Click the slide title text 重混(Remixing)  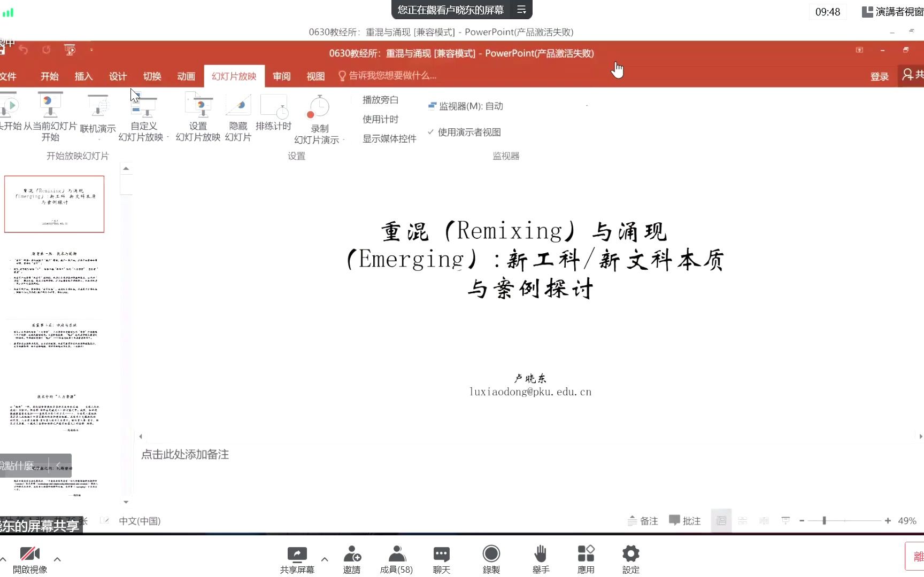point(534,260)
